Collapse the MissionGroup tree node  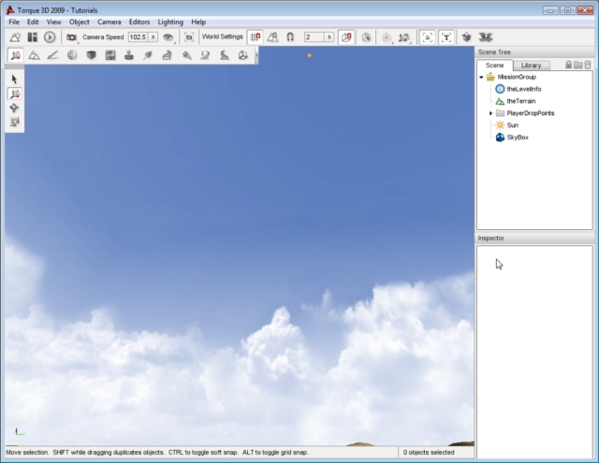(x=481, y=78)
